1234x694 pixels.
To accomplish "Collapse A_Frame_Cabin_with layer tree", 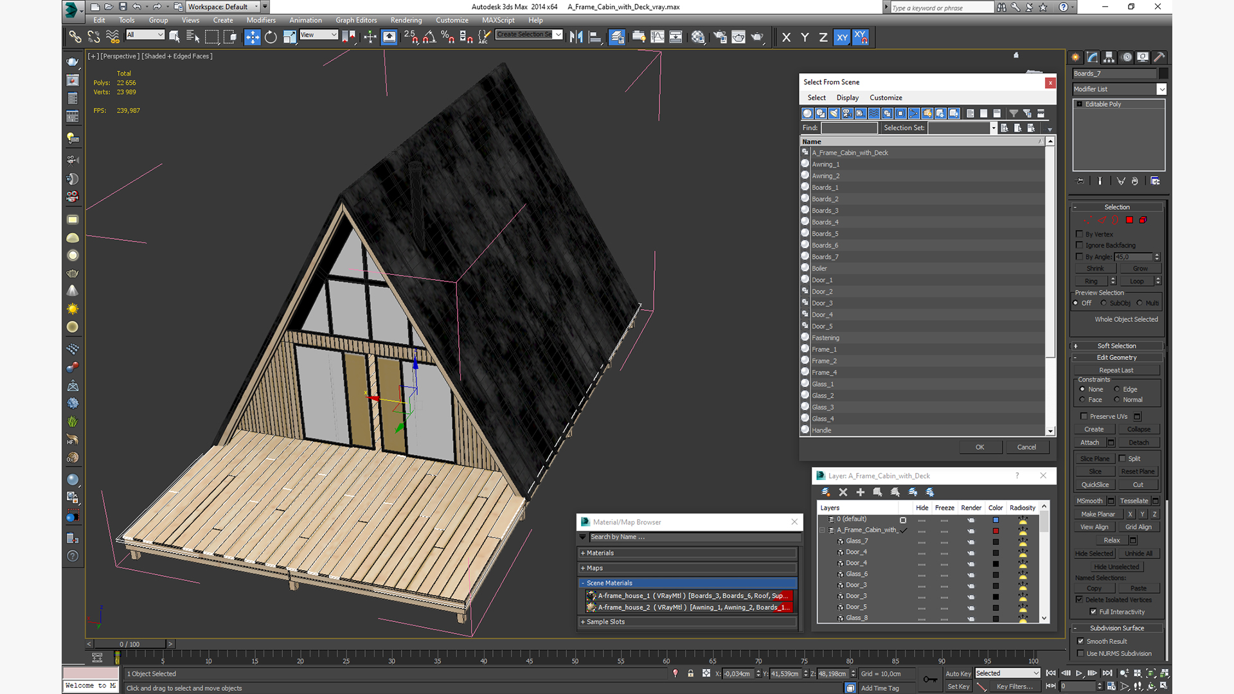I will click(822, 530).
